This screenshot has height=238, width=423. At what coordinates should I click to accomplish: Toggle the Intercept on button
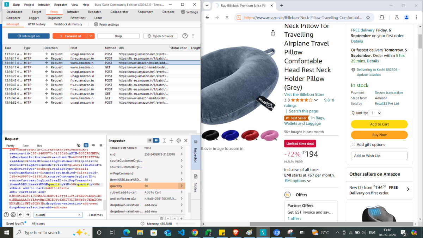tap(29, 36)
